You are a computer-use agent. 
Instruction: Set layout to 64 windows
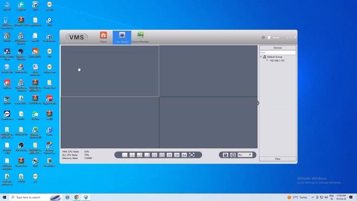[184, 155]
